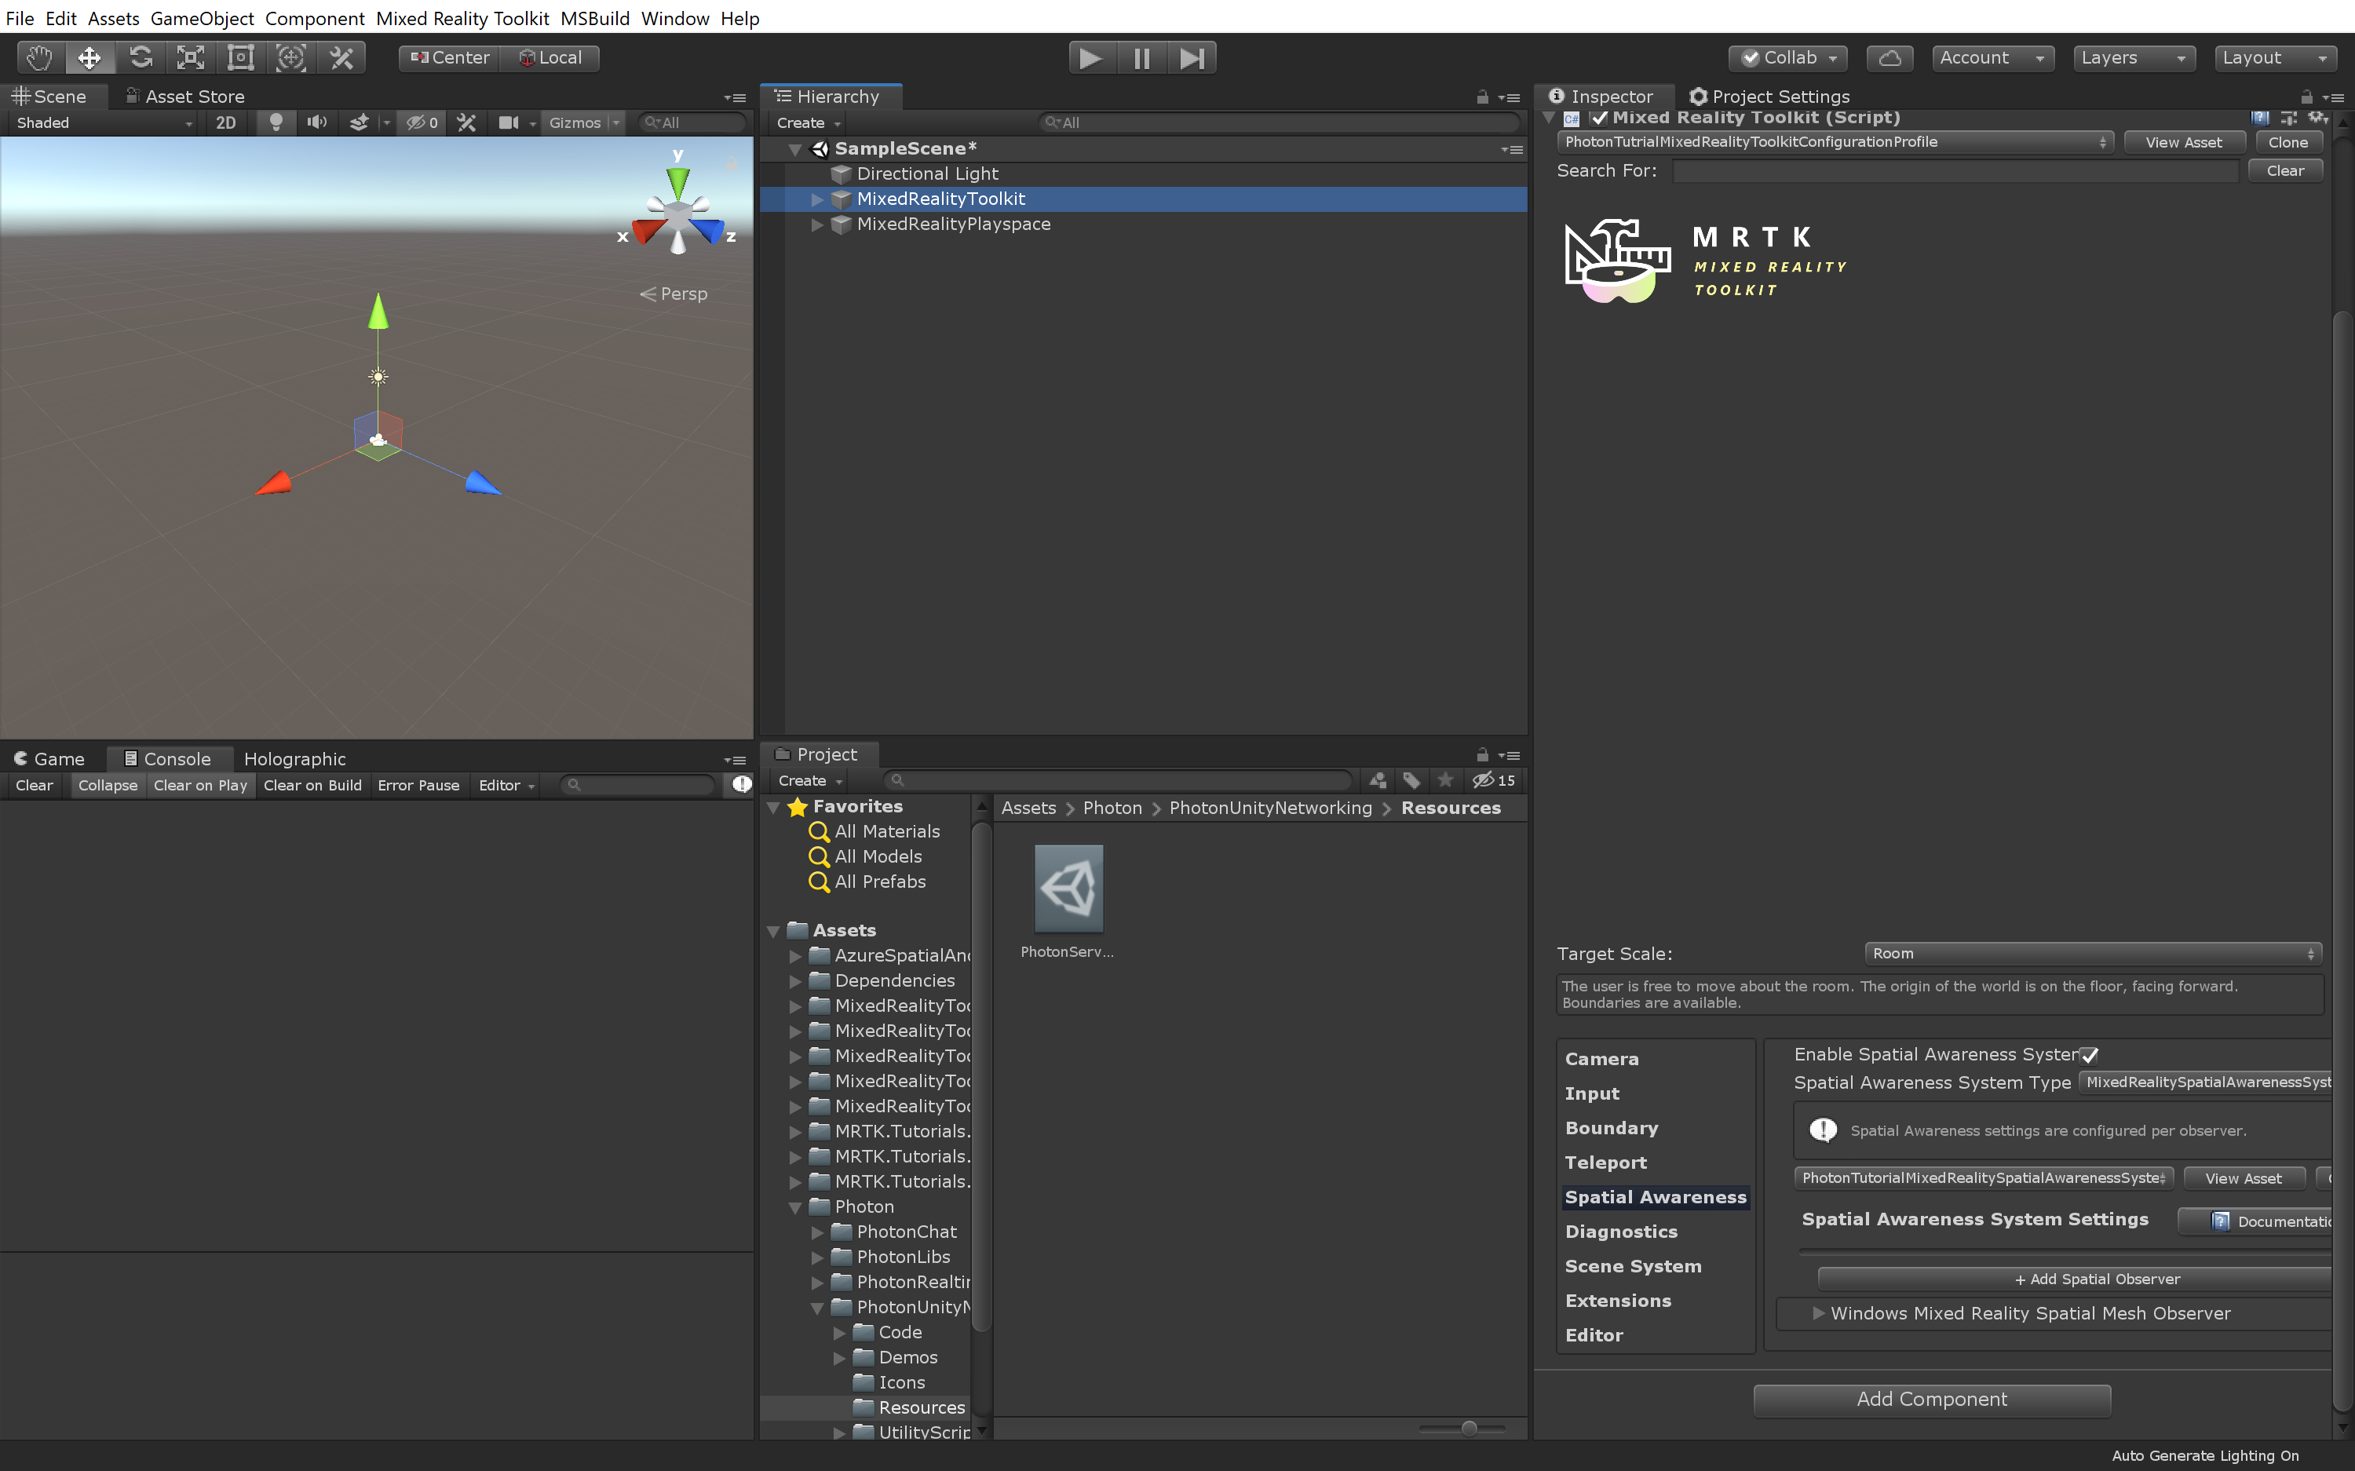This screenshot has width=2355, height=1471.
Task: Toggle scene effects icon
Action: 359,122
